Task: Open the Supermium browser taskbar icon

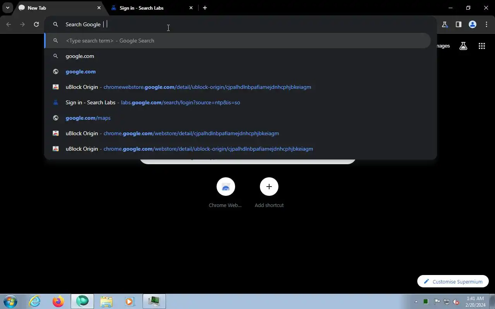Action: (x=82, y=301)
